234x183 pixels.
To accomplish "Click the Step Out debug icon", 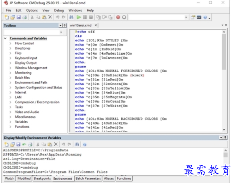I will pos(110,17).
